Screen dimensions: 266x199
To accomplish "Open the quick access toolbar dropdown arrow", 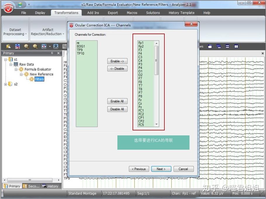I will [29, 5].
